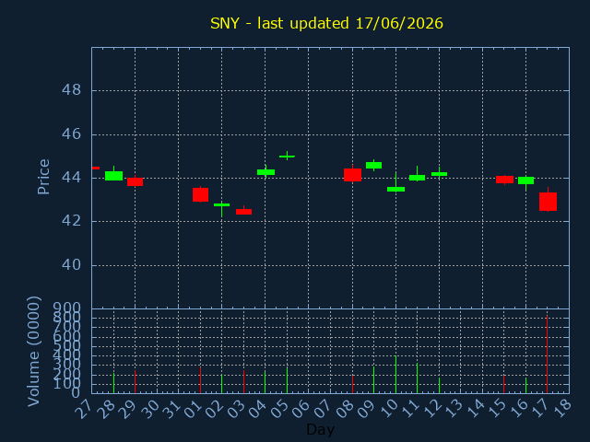The width and height of the screenshot is (590, 442).
Task: Click the 48 price tick label
Action: (x=71, y=90)
